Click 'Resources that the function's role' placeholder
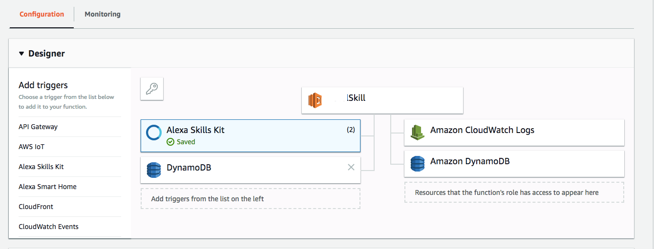This screenshot has width=654, height=249. (x=514, y=192)
